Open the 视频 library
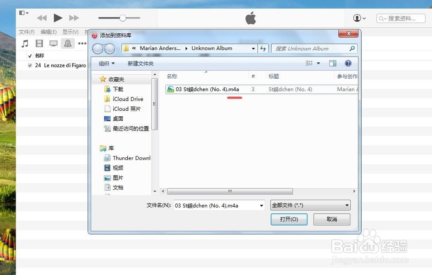Image resolution: width=432 pixels, height=275 pixels. coord(114,168)
